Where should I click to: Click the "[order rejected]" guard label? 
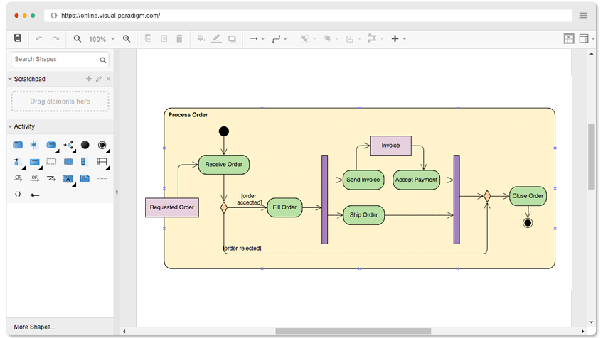tap(242, 248)
